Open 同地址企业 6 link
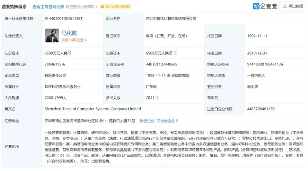 167,121
